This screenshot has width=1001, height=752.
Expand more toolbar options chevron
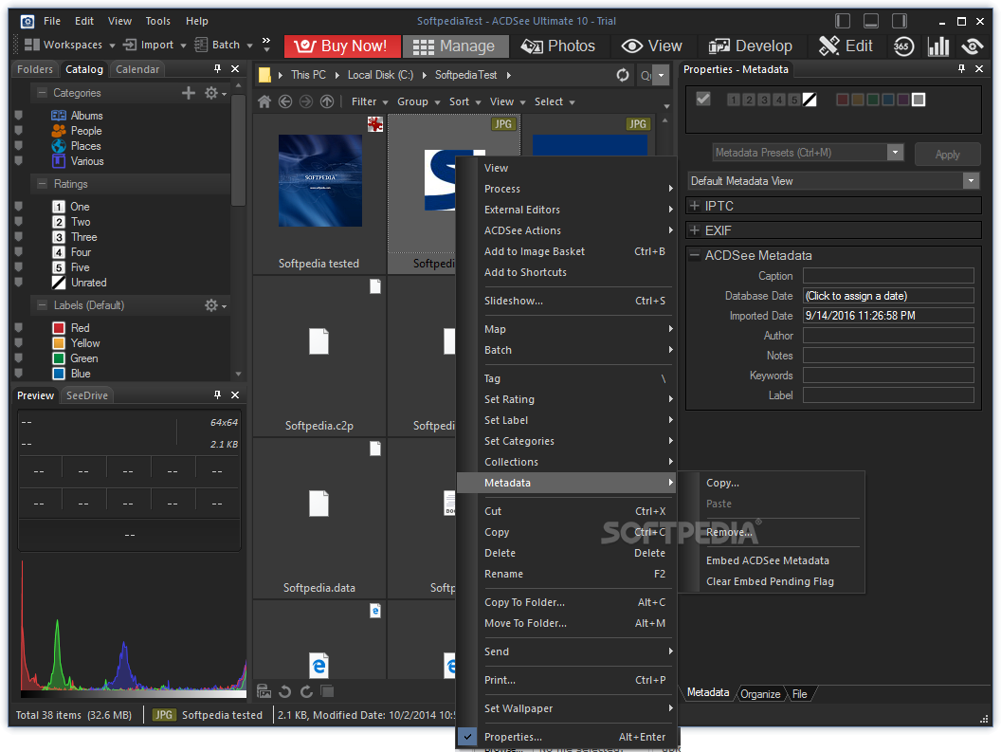click(266, 44)
